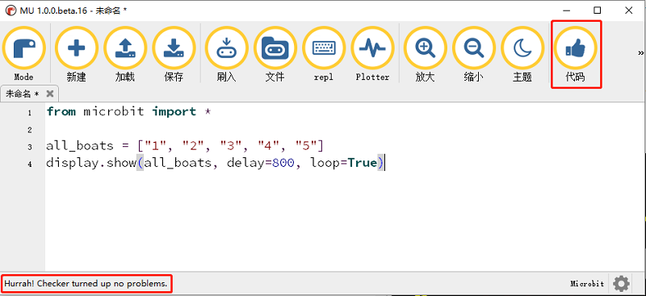
Task: Close the Mu window
Action: [x=629, y=10]
